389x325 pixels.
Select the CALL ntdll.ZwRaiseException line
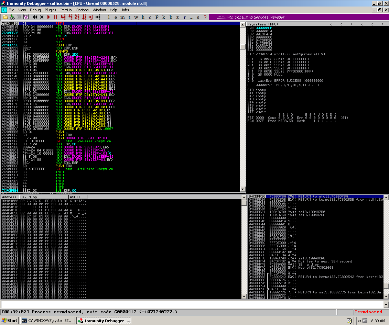pos(120,141)
